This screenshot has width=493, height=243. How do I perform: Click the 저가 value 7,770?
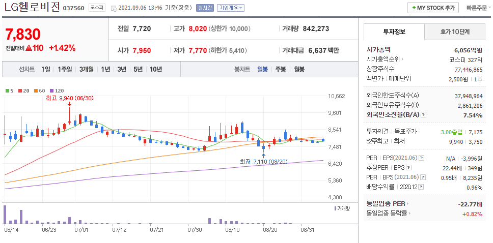pos(198,50)
